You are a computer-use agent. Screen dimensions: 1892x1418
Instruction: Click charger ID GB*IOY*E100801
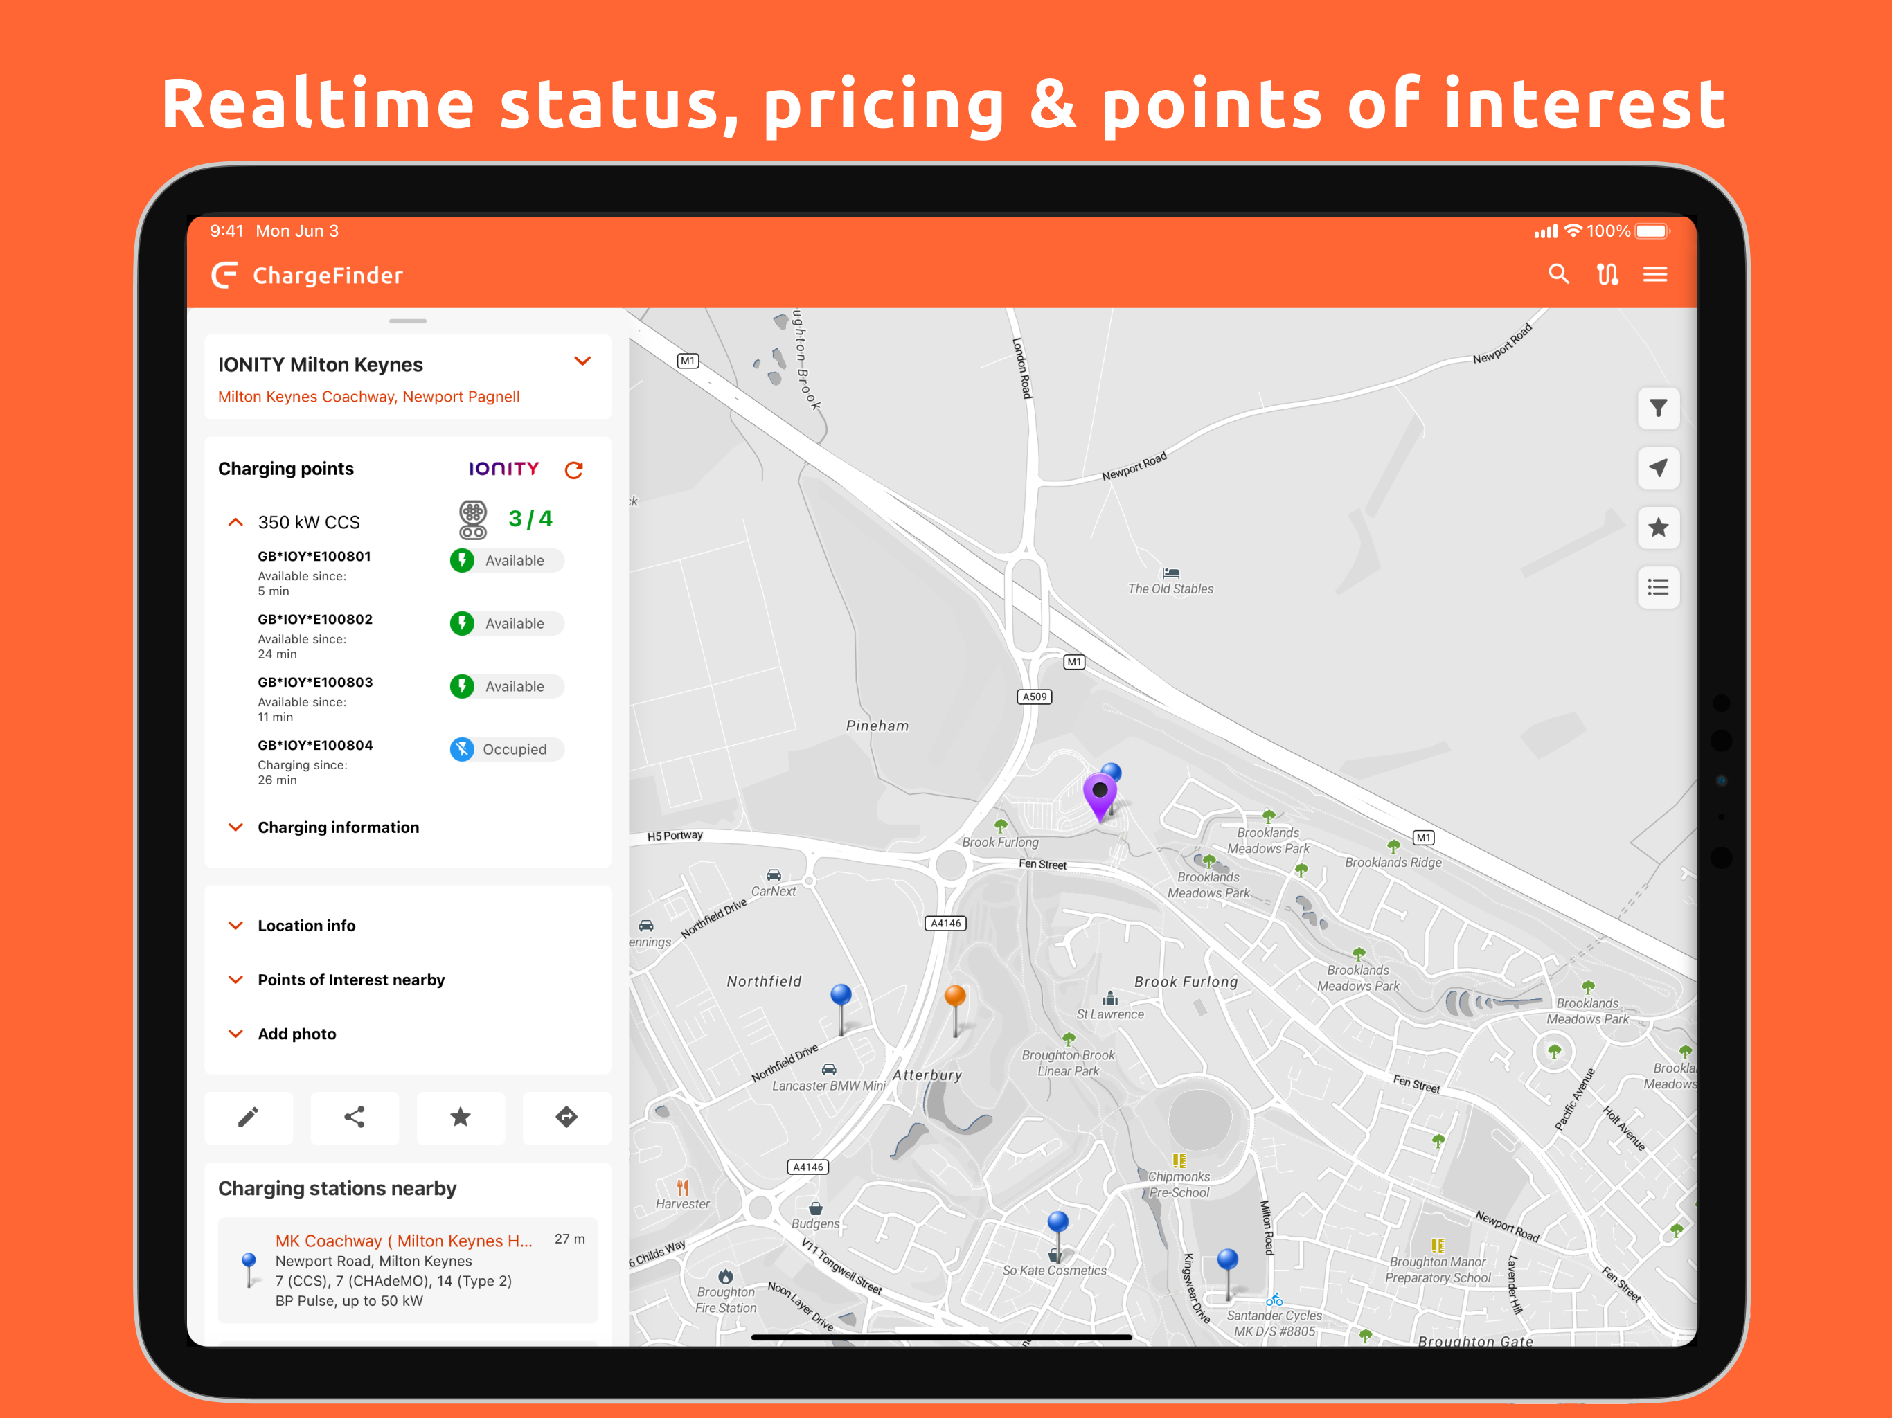(314, 556)
